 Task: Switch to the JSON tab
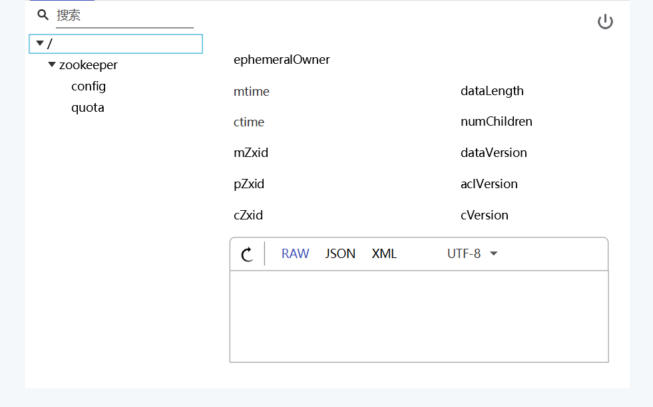coord(340,253)
